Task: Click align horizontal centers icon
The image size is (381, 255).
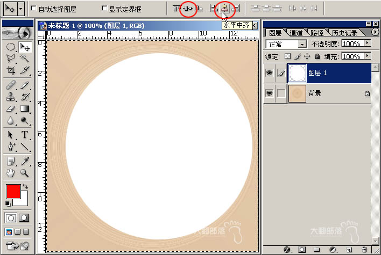Action: (x=225, y=9)
